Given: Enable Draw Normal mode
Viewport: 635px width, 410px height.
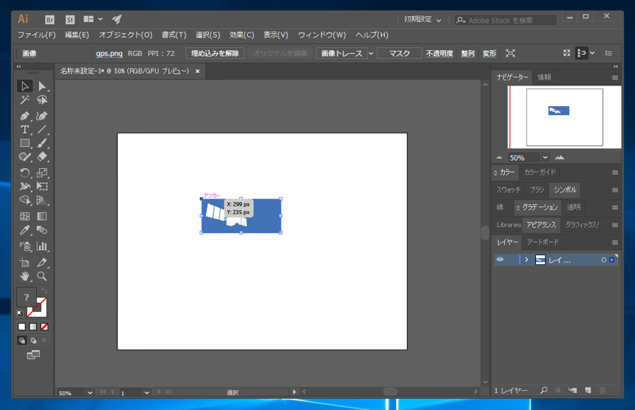Looking at the screenshot, I should tap(22, 341).
